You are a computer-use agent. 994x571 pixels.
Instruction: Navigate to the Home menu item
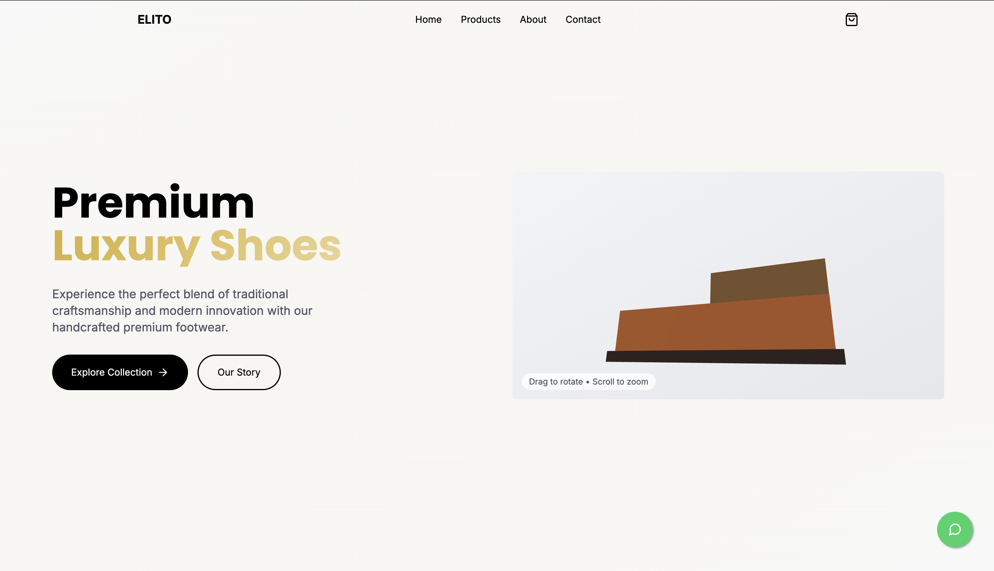coord(428,19)
